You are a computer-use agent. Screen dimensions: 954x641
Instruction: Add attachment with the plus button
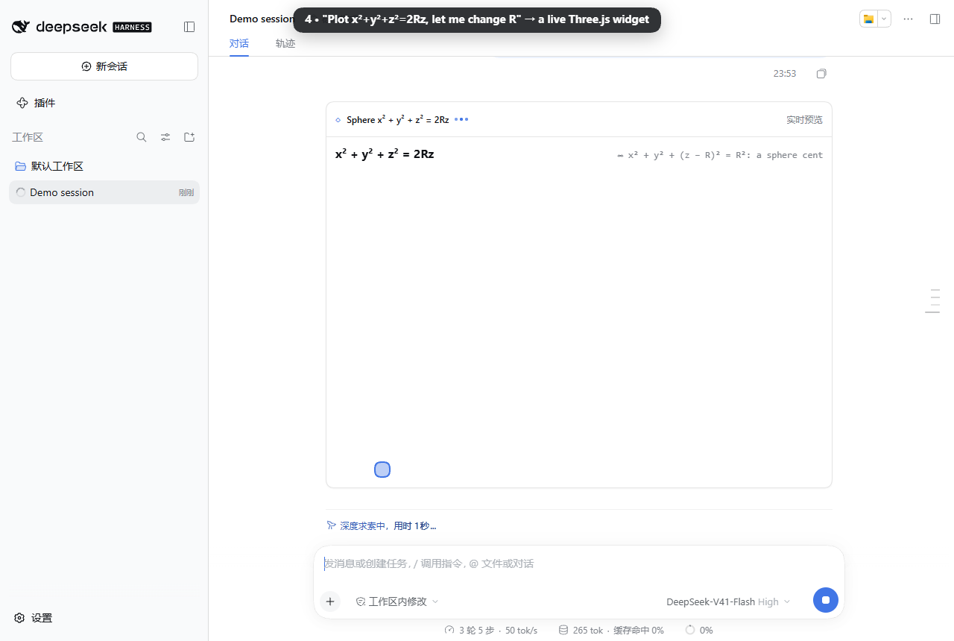(x=330, y=601)
